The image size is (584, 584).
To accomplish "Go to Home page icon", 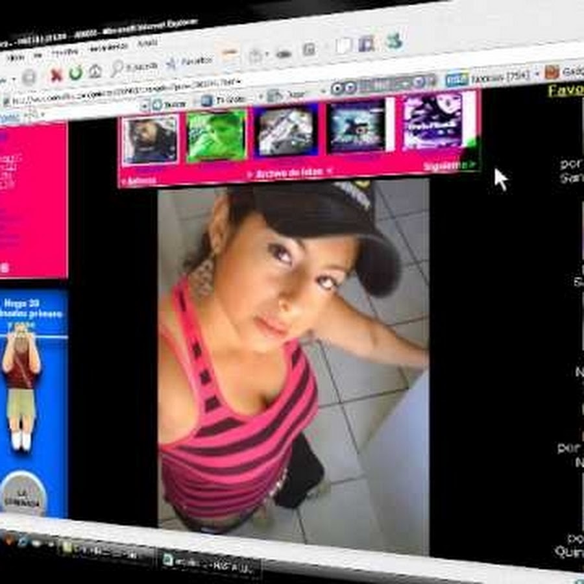I will (x=95, y=71).
